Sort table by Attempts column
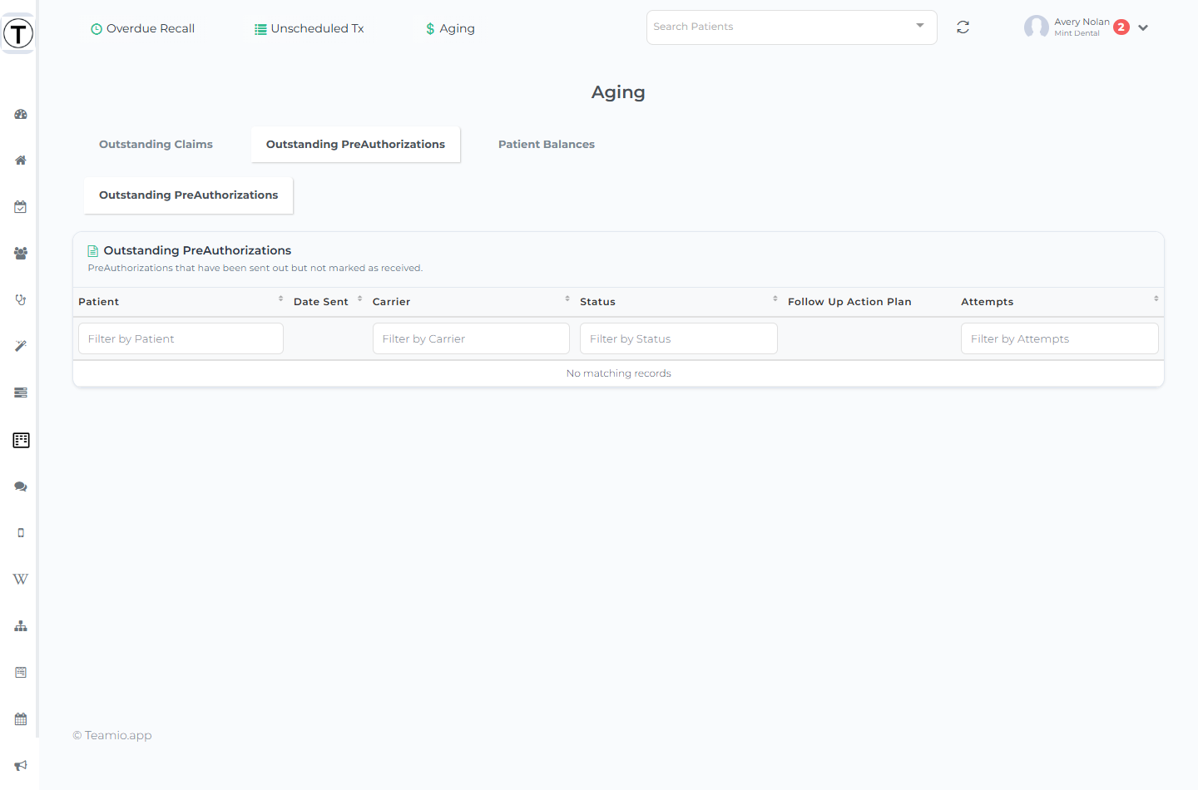Viewport: 1198px width, 790px height. tap(1060, 302)
